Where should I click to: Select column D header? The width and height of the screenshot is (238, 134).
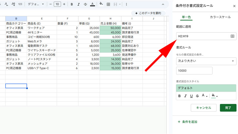pos(16,19)
